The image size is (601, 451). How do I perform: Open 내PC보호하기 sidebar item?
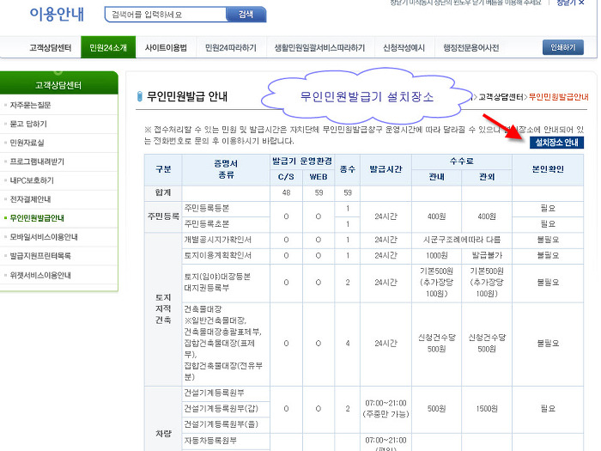pos(32,180)
